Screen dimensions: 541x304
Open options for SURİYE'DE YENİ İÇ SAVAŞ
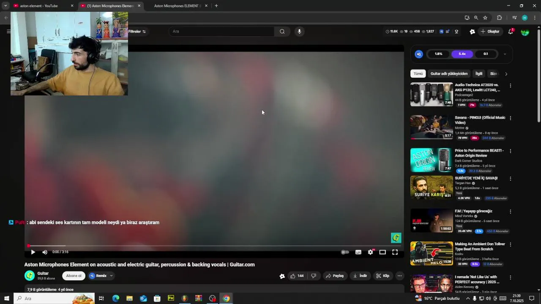(x=510, y=179)
